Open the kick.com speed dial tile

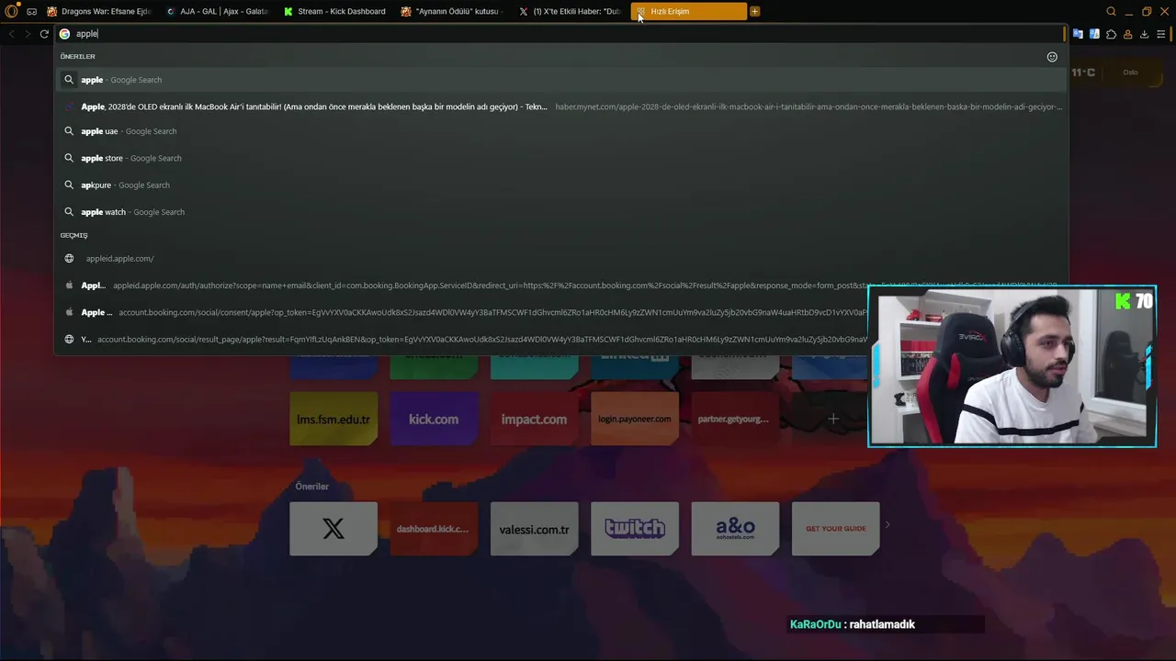point(434,419)
